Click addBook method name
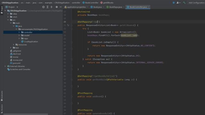The width and height of the screenshot is (205, 115). coord(97,96)
